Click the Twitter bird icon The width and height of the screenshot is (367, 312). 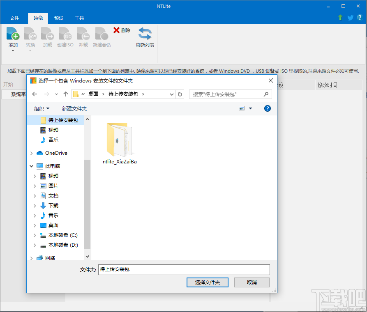pos(351,18)
